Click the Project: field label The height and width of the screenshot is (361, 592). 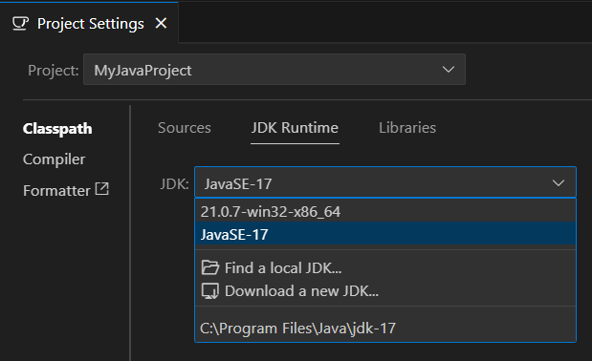click(54, 71)
